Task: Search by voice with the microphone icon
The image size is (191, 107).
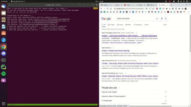Action: pyautogui.click(x=162, y=18)
